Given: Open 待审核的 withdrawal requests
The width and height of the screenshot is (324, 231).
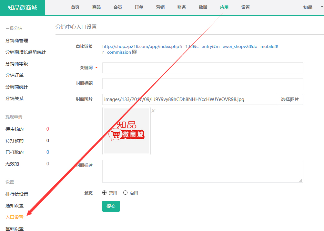Looking at the screenshot, I should coord(15,129).
